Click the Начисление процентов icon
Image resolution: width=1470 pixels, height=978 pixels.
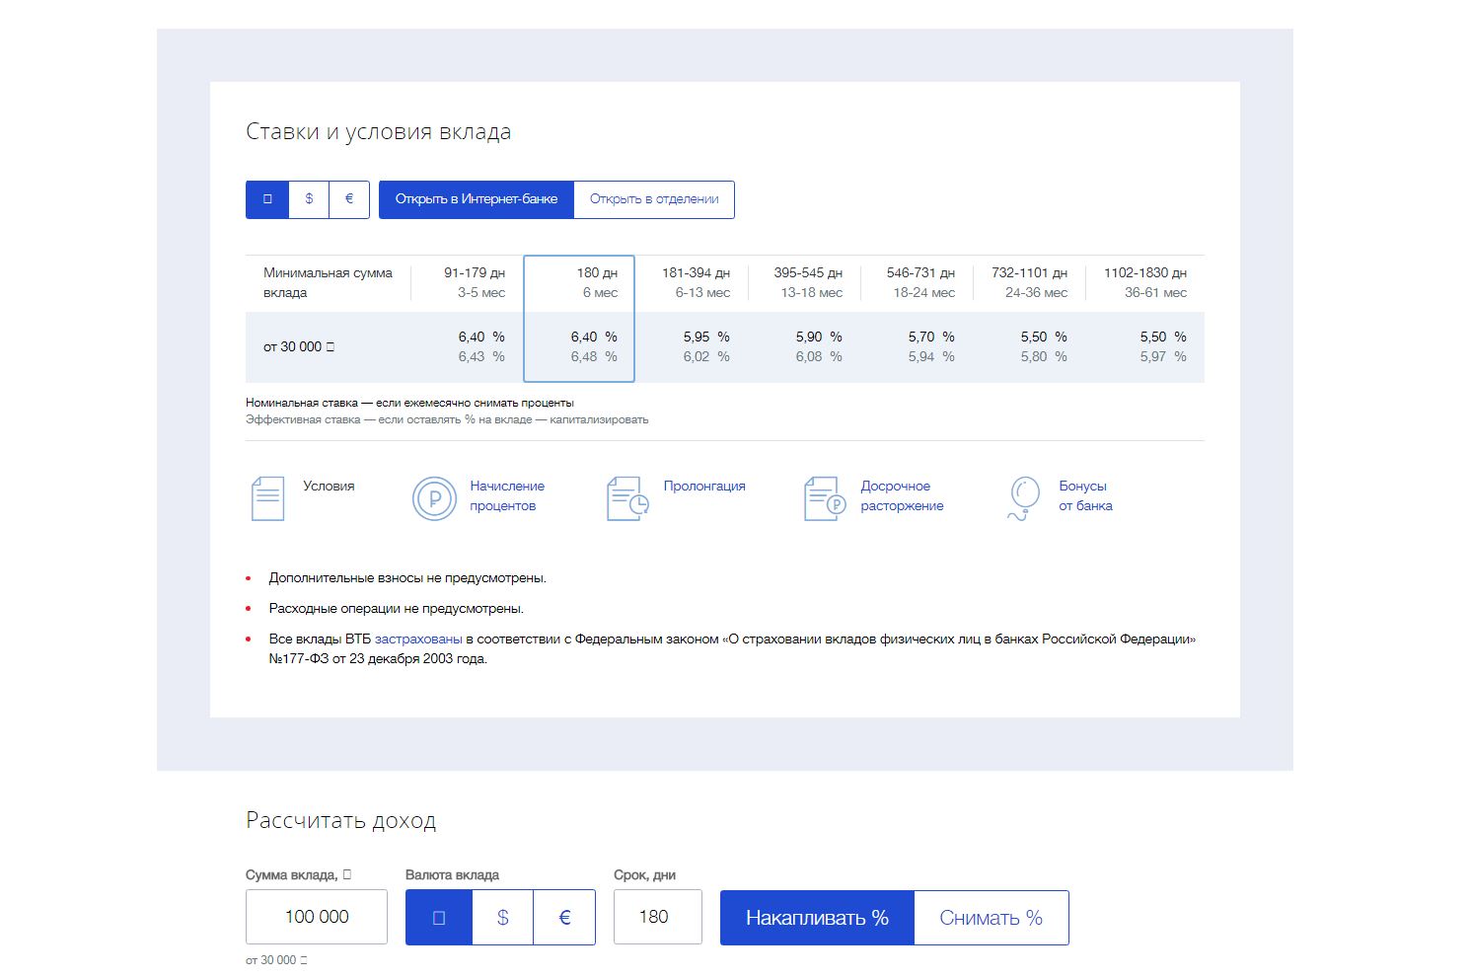(x=434, y=496)
